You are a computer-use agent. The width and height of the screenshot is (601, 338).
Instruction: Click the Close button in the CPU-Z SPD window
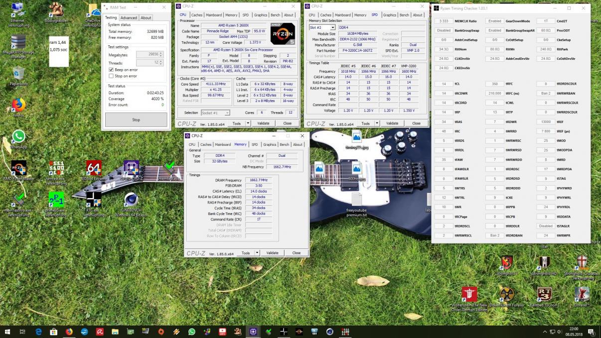pyautogui.click(x=416, y=123)
